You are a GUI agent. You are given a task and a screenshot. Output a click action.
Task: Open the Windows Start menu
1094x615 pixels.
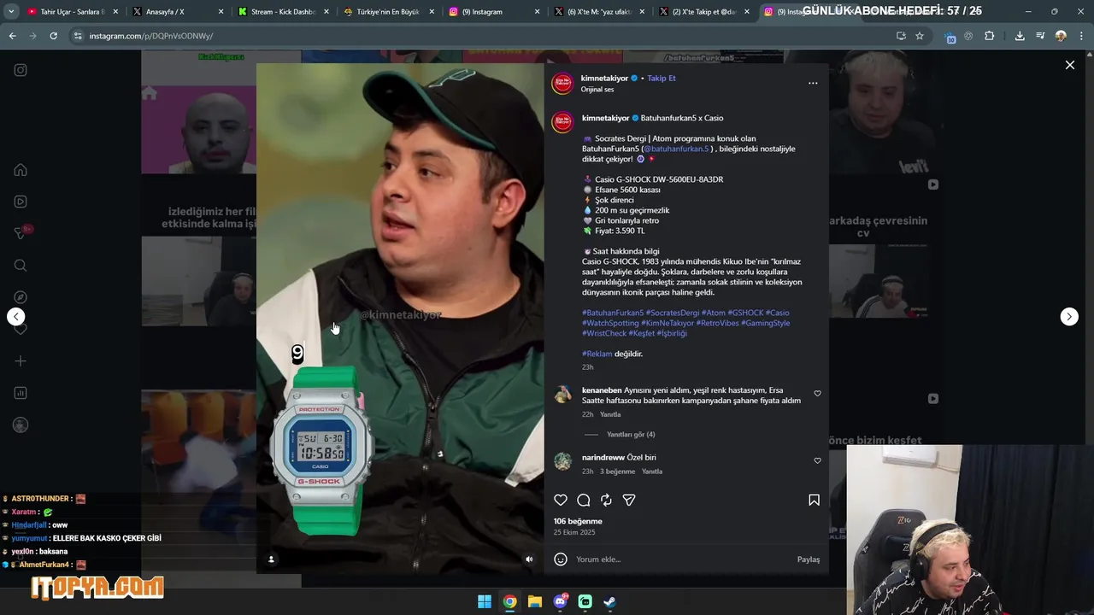pos(485,601)
